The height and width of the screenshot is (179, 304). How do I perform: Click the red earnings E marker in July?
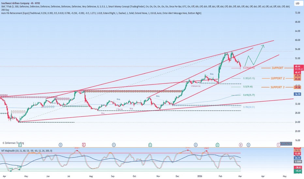pos(84,145)
